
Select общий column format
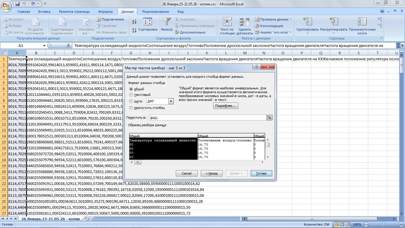click(x=131, y=89)
